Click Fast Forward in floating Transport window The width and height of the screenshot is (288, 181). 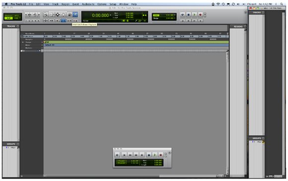[136, 155]
